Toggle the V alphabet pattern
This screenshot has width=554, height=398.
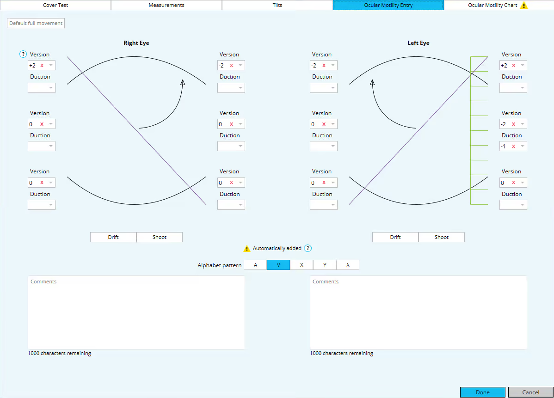[278, 265]
